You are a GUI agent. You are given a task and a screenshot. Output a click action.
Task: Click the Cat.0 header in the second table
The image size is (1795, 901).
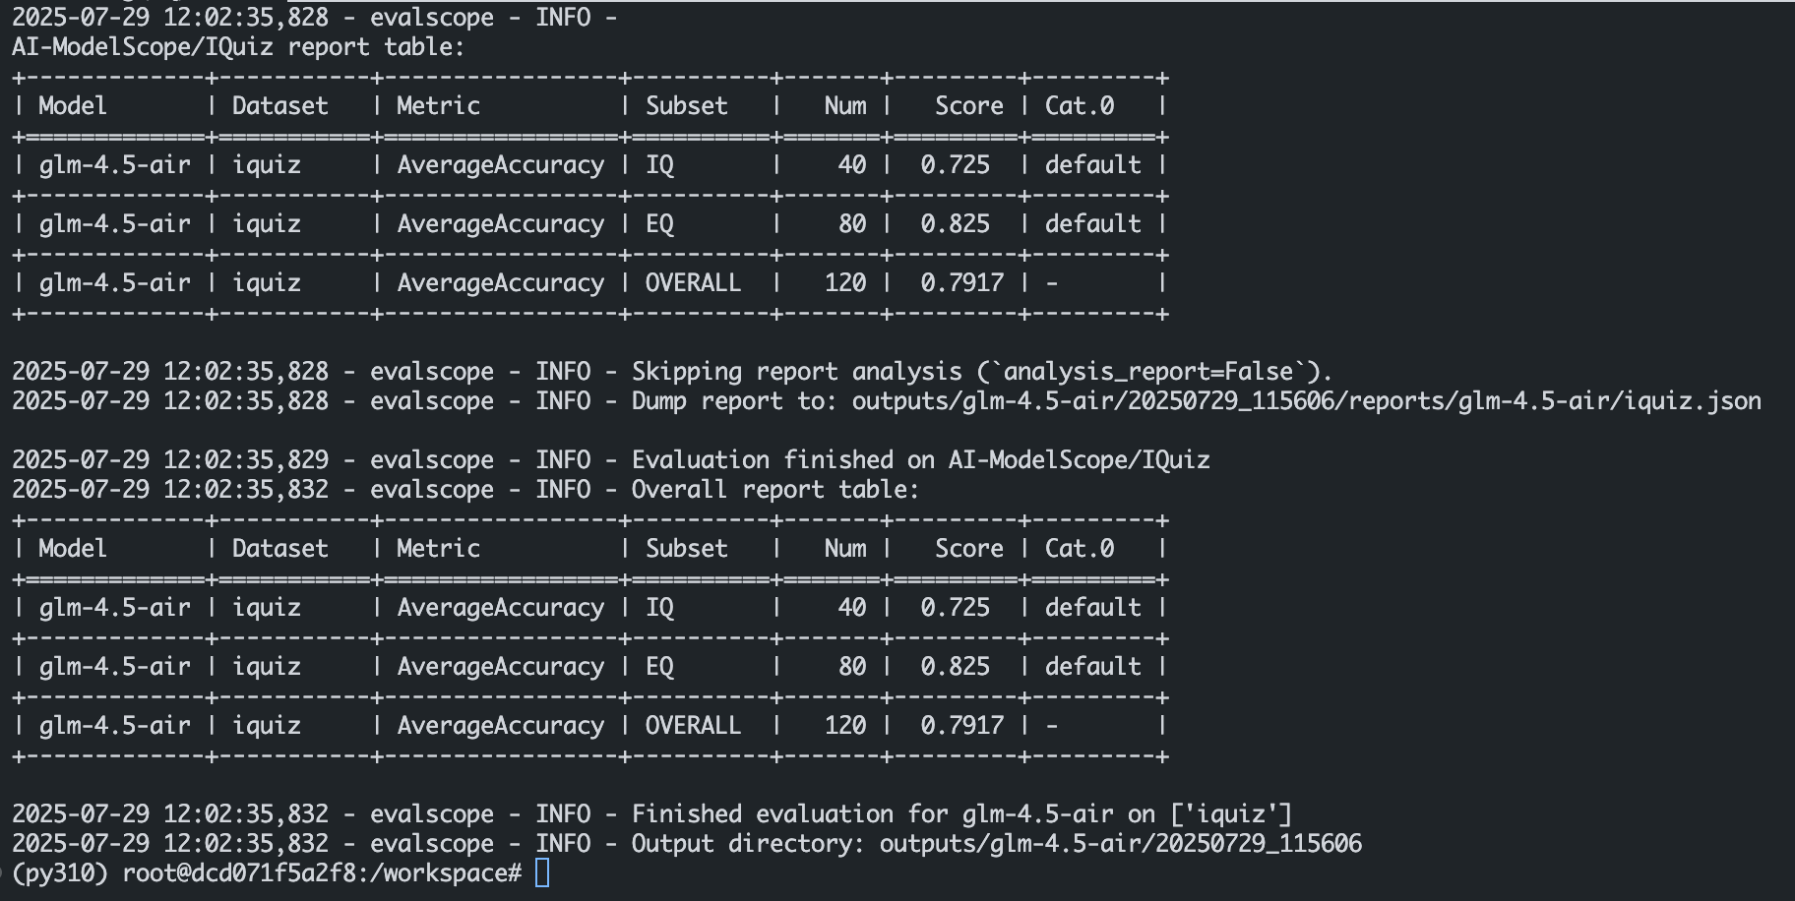click(x=1080, y=548)
